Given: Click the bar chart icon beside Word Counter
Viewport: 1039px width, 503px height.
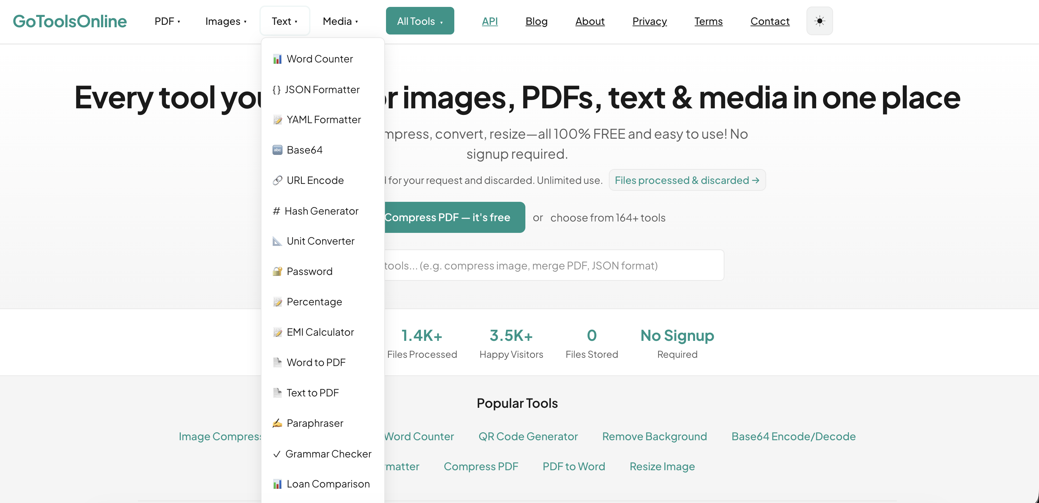Looking at the screenshot, I should [x=277, y=59].
